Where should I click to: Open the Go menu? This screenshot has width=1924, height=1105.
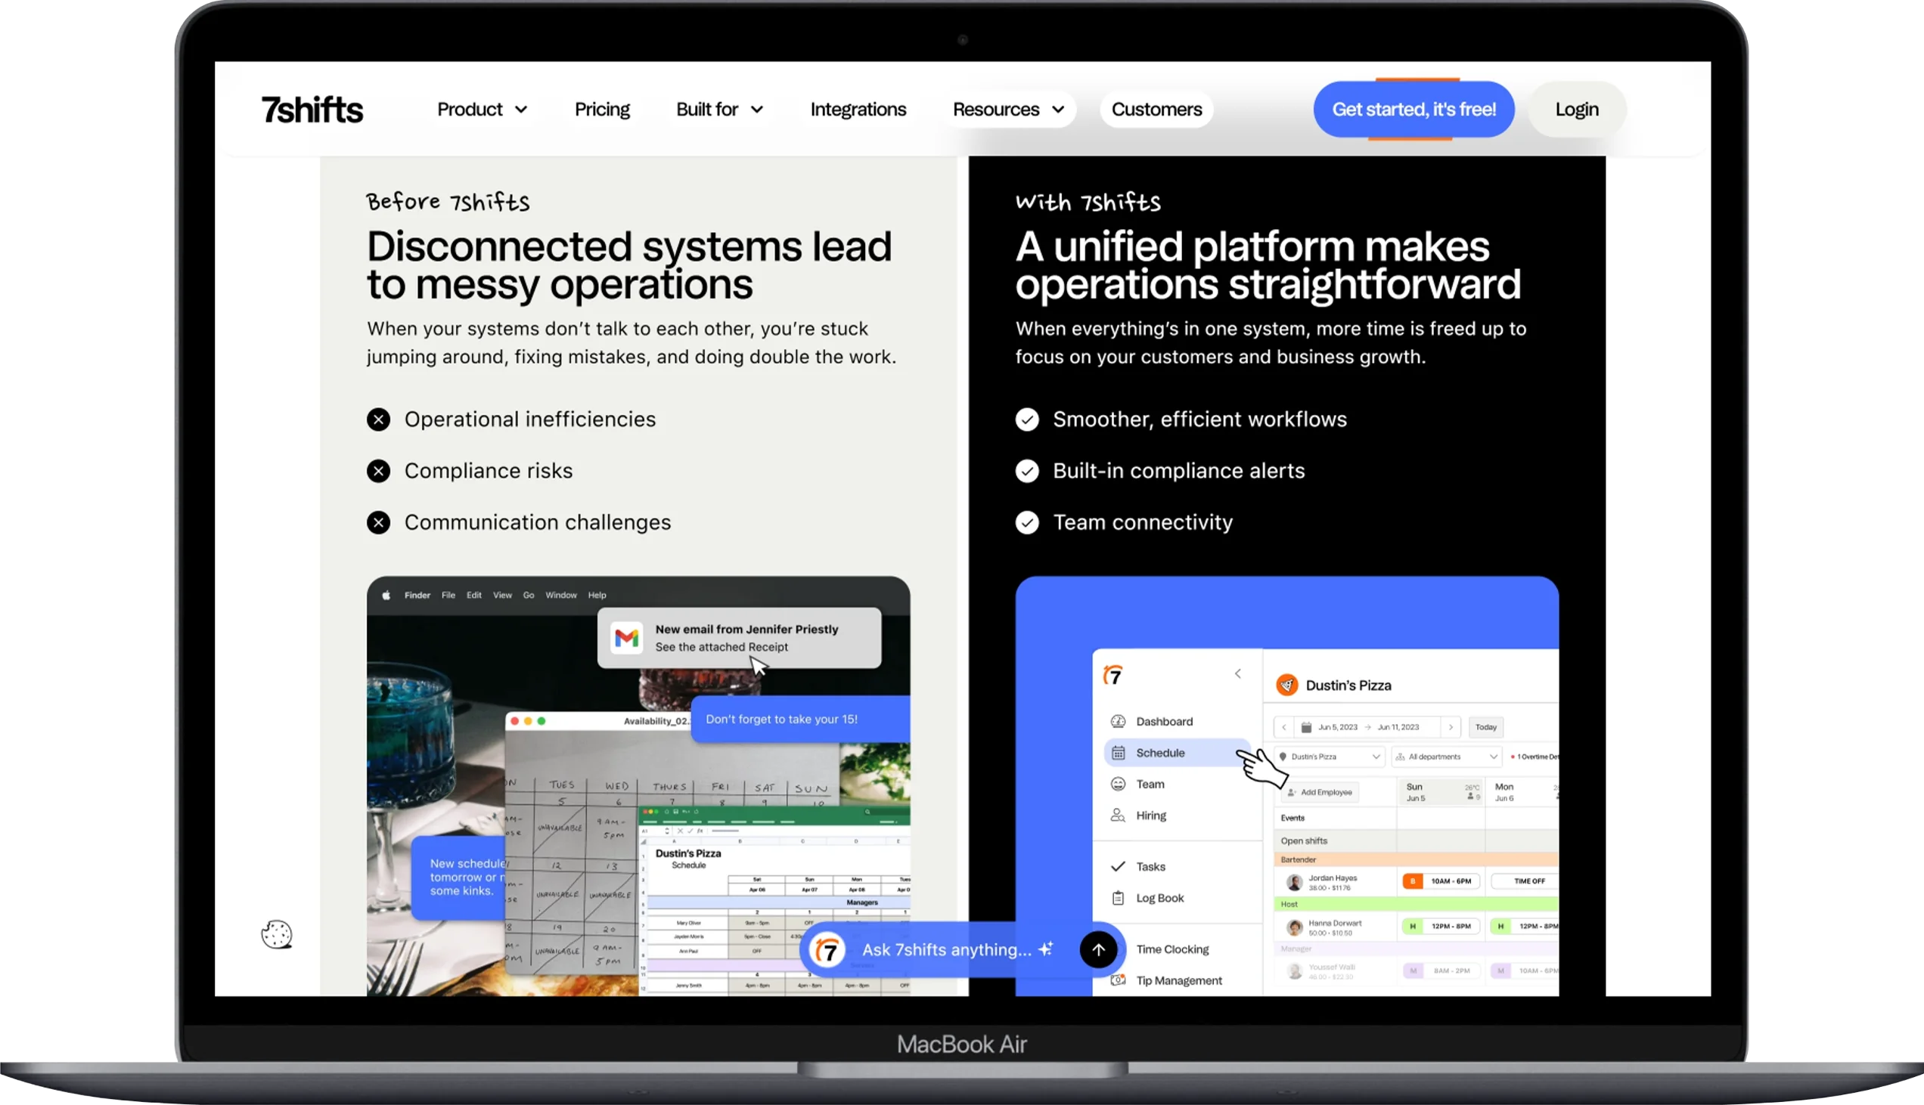coord(529,595)
